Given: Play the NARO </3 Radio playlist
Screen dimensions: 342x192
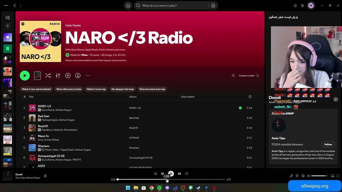Looking at the screenshot, I should [25, 75].
